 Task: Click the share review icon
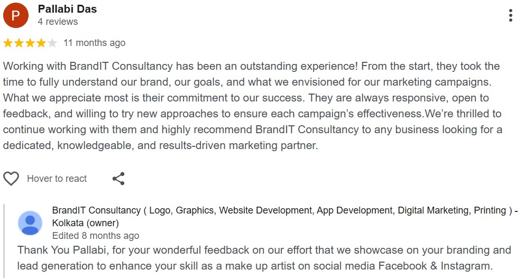tap(118, 179)
